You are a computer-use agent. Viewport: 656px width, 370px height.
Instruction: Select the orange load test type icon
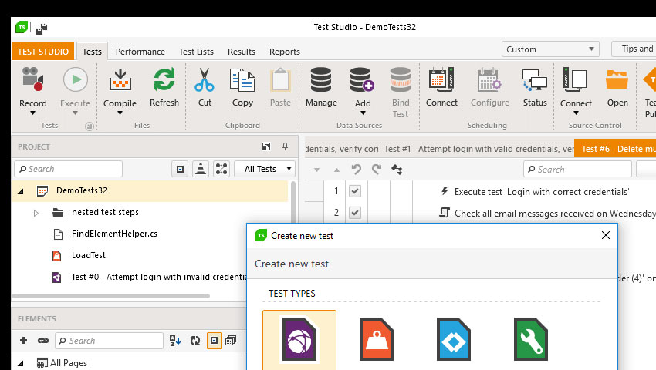pos(377,341)
